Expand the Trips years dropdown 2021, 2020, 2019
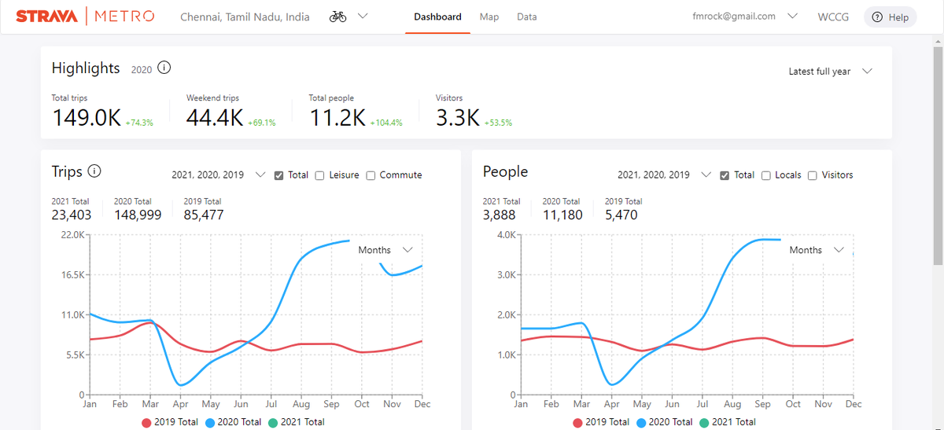This screenshot has width=944, height=430. tap(219, 175)
